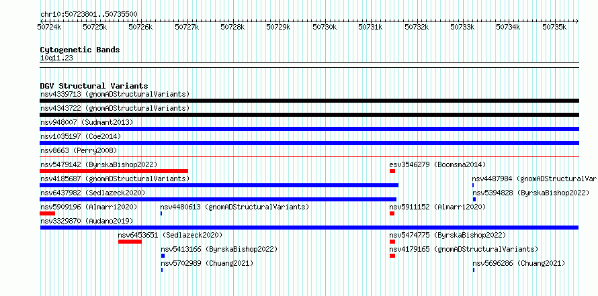Click blue marker under nsv5394828
Screen dimensions: 598x296
coord(474,199)
